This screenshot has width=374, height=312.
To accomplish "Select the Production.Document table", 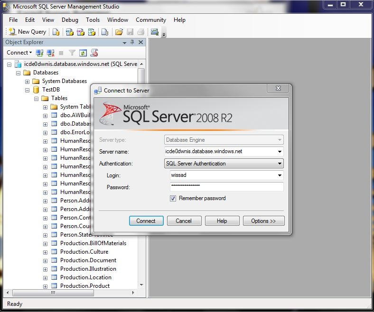I will coord(88,260).
